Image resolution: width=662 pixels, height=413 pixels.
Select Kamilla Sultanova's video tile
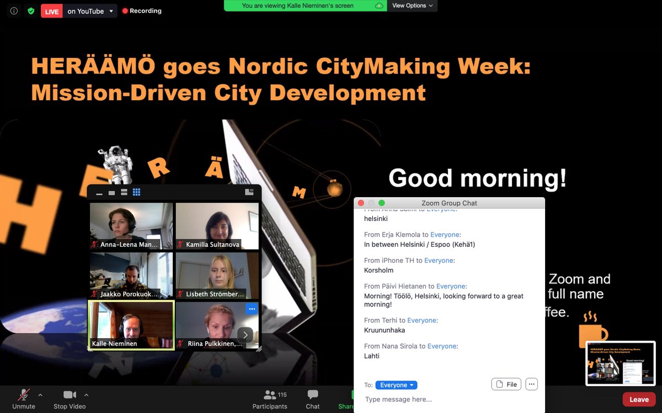click(217, 226)
